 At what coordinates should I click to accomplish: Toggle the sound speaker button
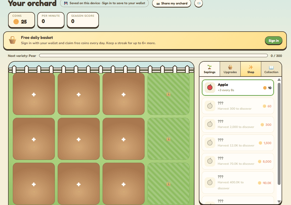tap(199, 3)
